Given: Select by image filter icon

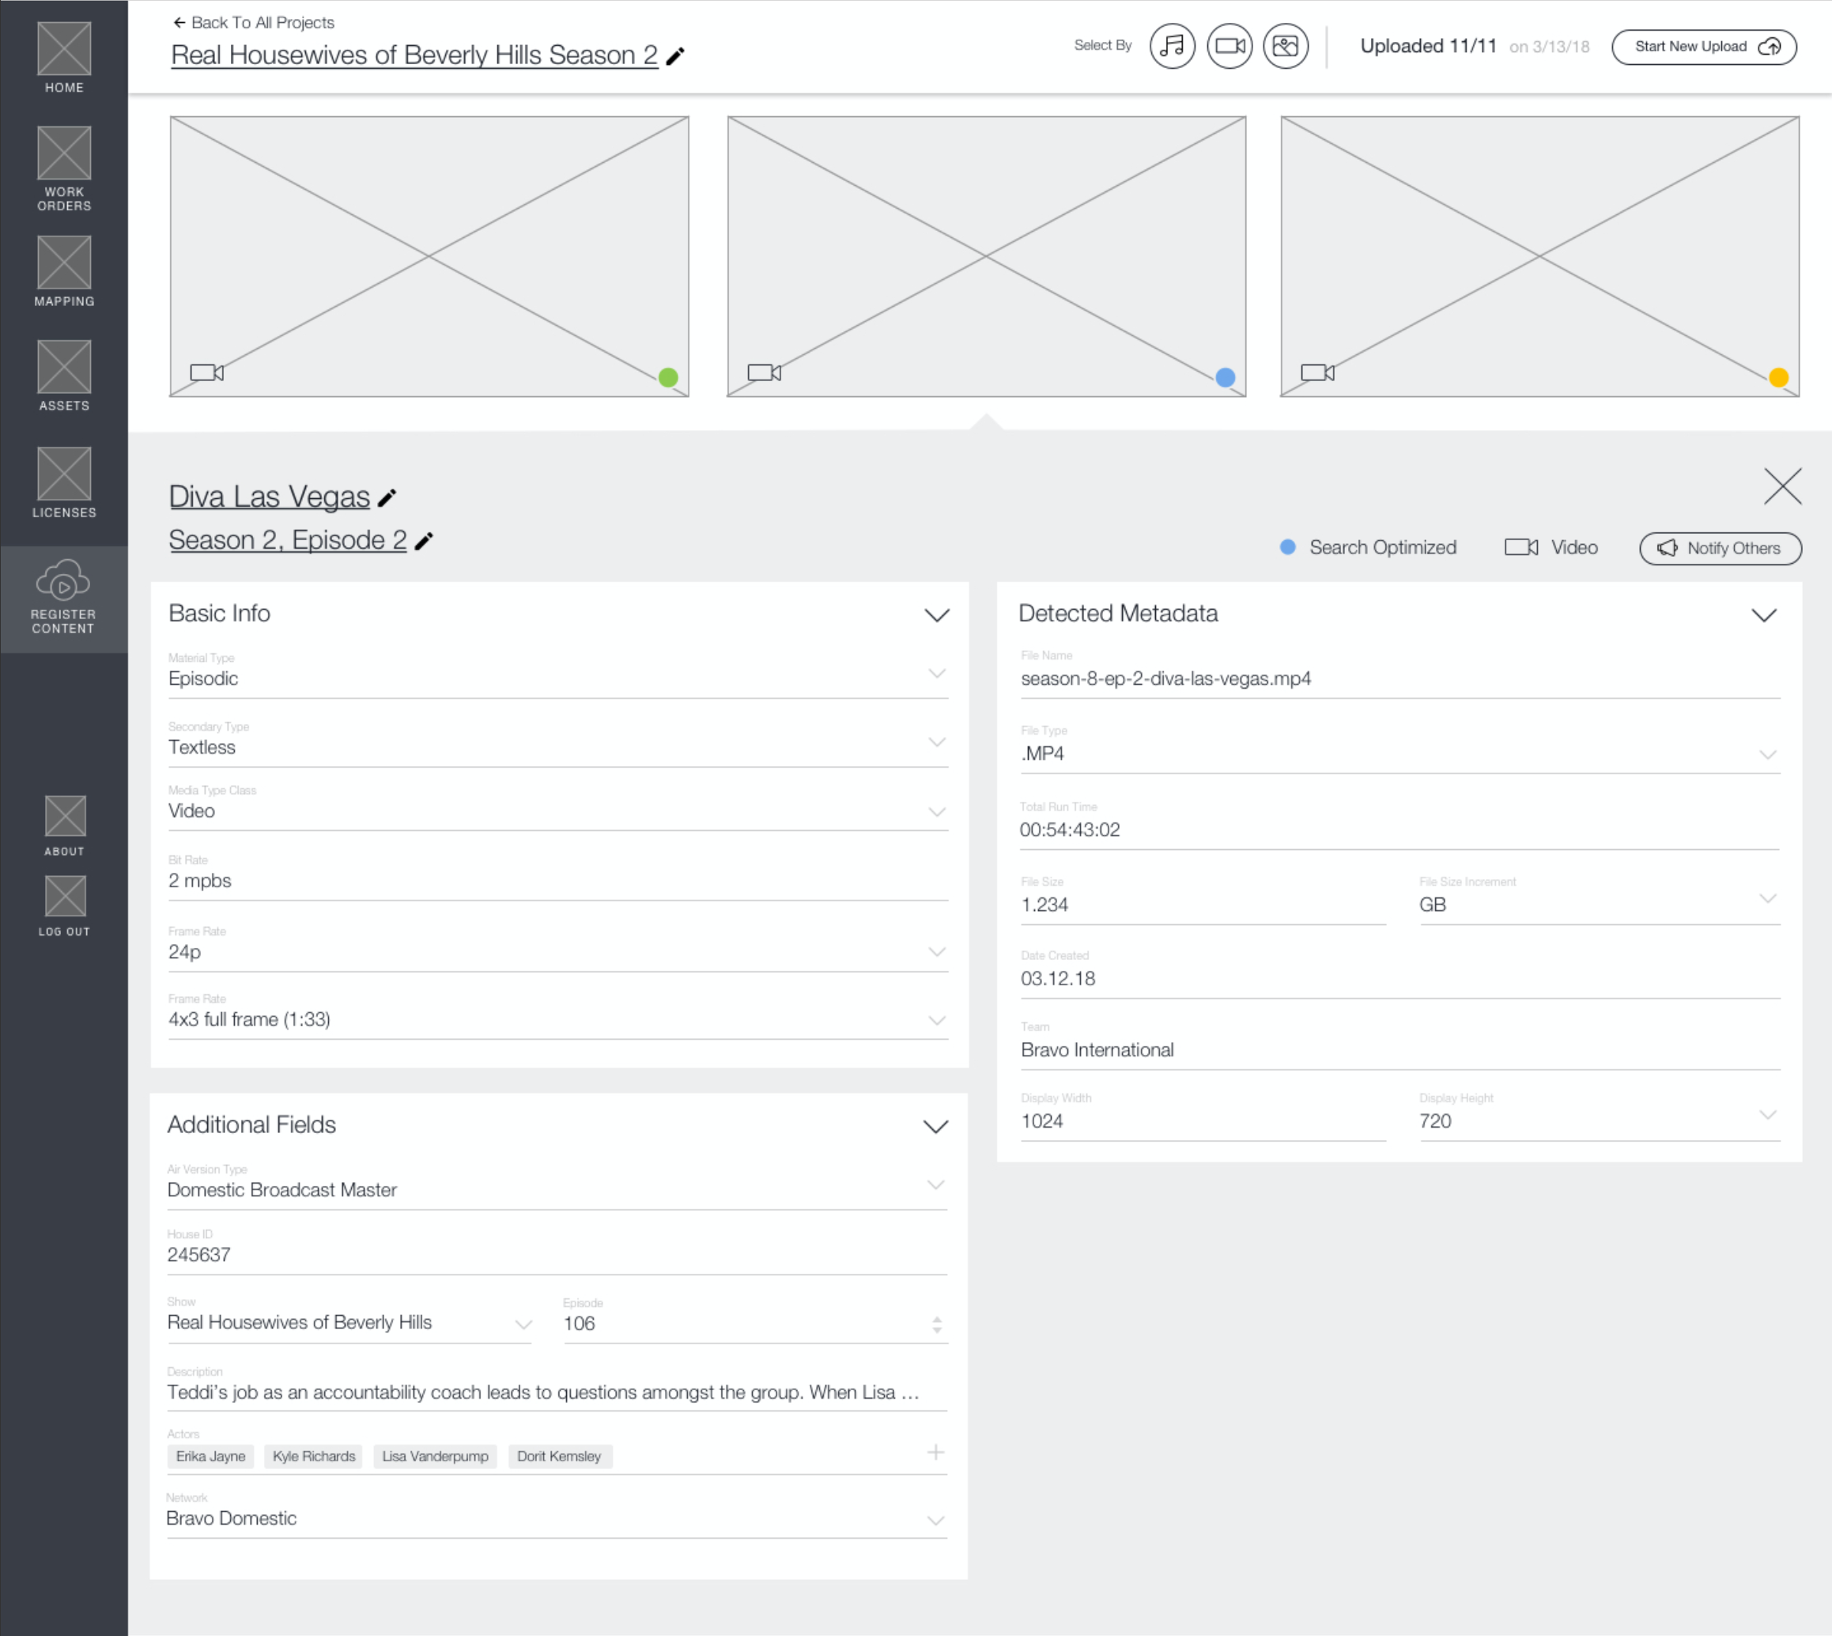Looking at the screenshot, I should point(1286,46).
